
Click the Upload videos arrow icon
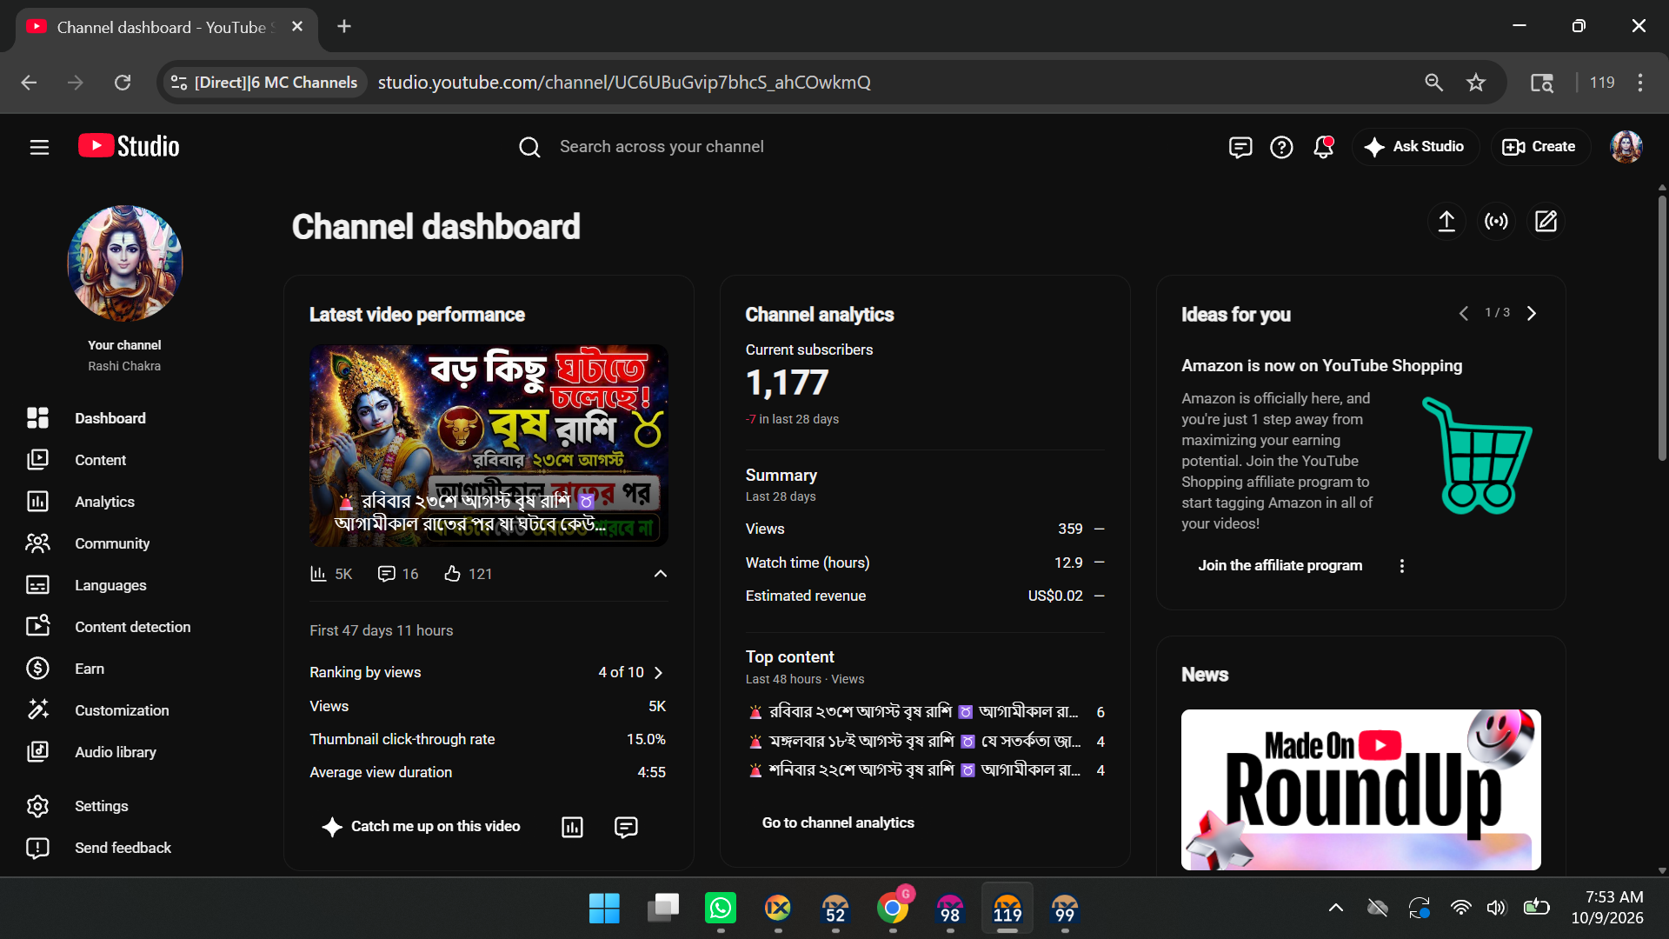click(x=1446, y=221)
